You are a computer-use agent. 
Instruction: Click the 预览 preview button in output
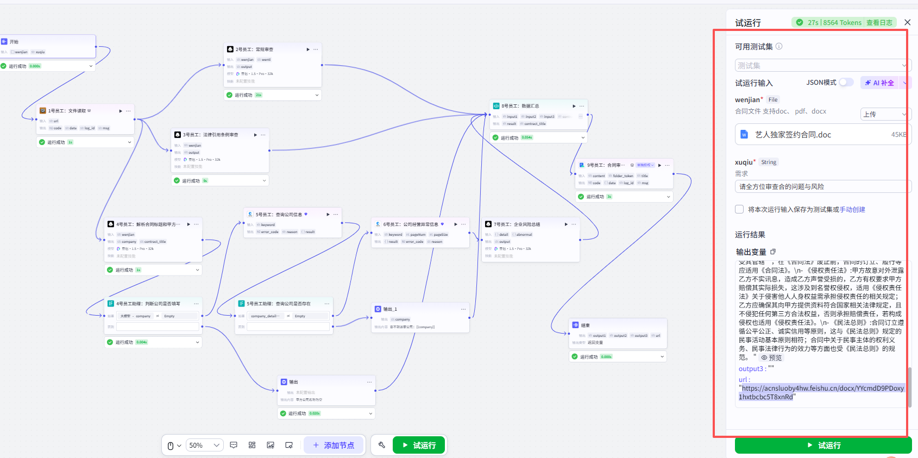(772, 357)
